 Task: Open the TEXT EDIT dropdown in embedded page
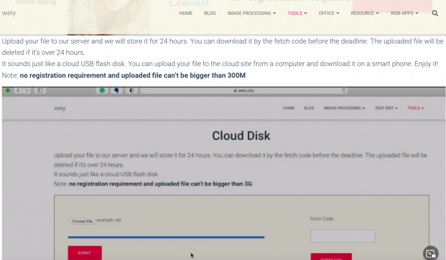coord(386,108)
